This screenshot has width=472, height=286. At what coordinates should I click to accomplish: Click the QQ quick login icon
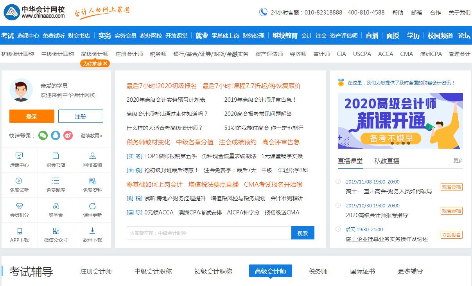[x=56, y=135]
